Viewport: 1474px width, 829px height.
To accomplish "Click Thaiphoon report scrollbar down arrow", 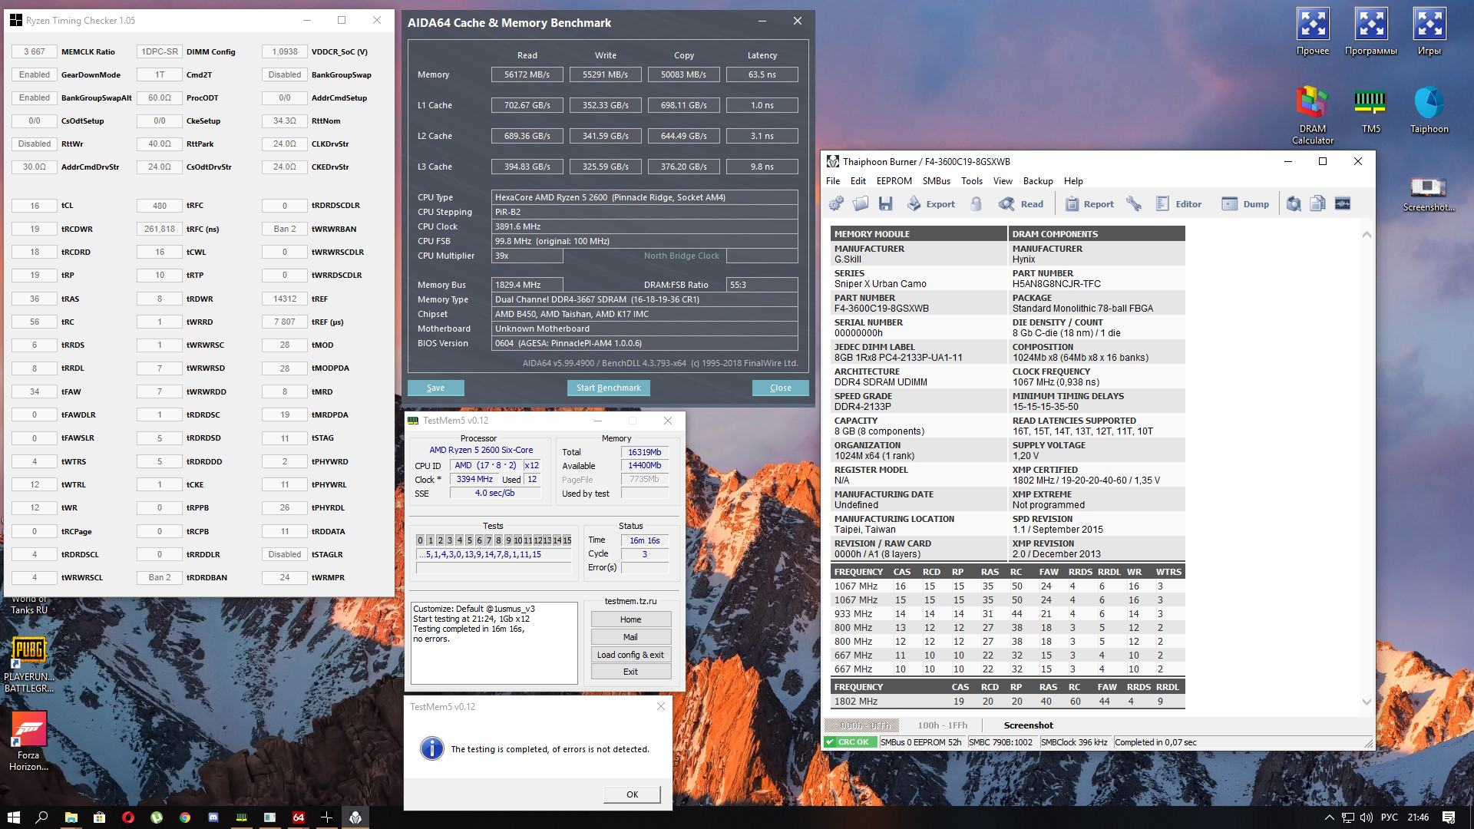I will [1367, 702].
